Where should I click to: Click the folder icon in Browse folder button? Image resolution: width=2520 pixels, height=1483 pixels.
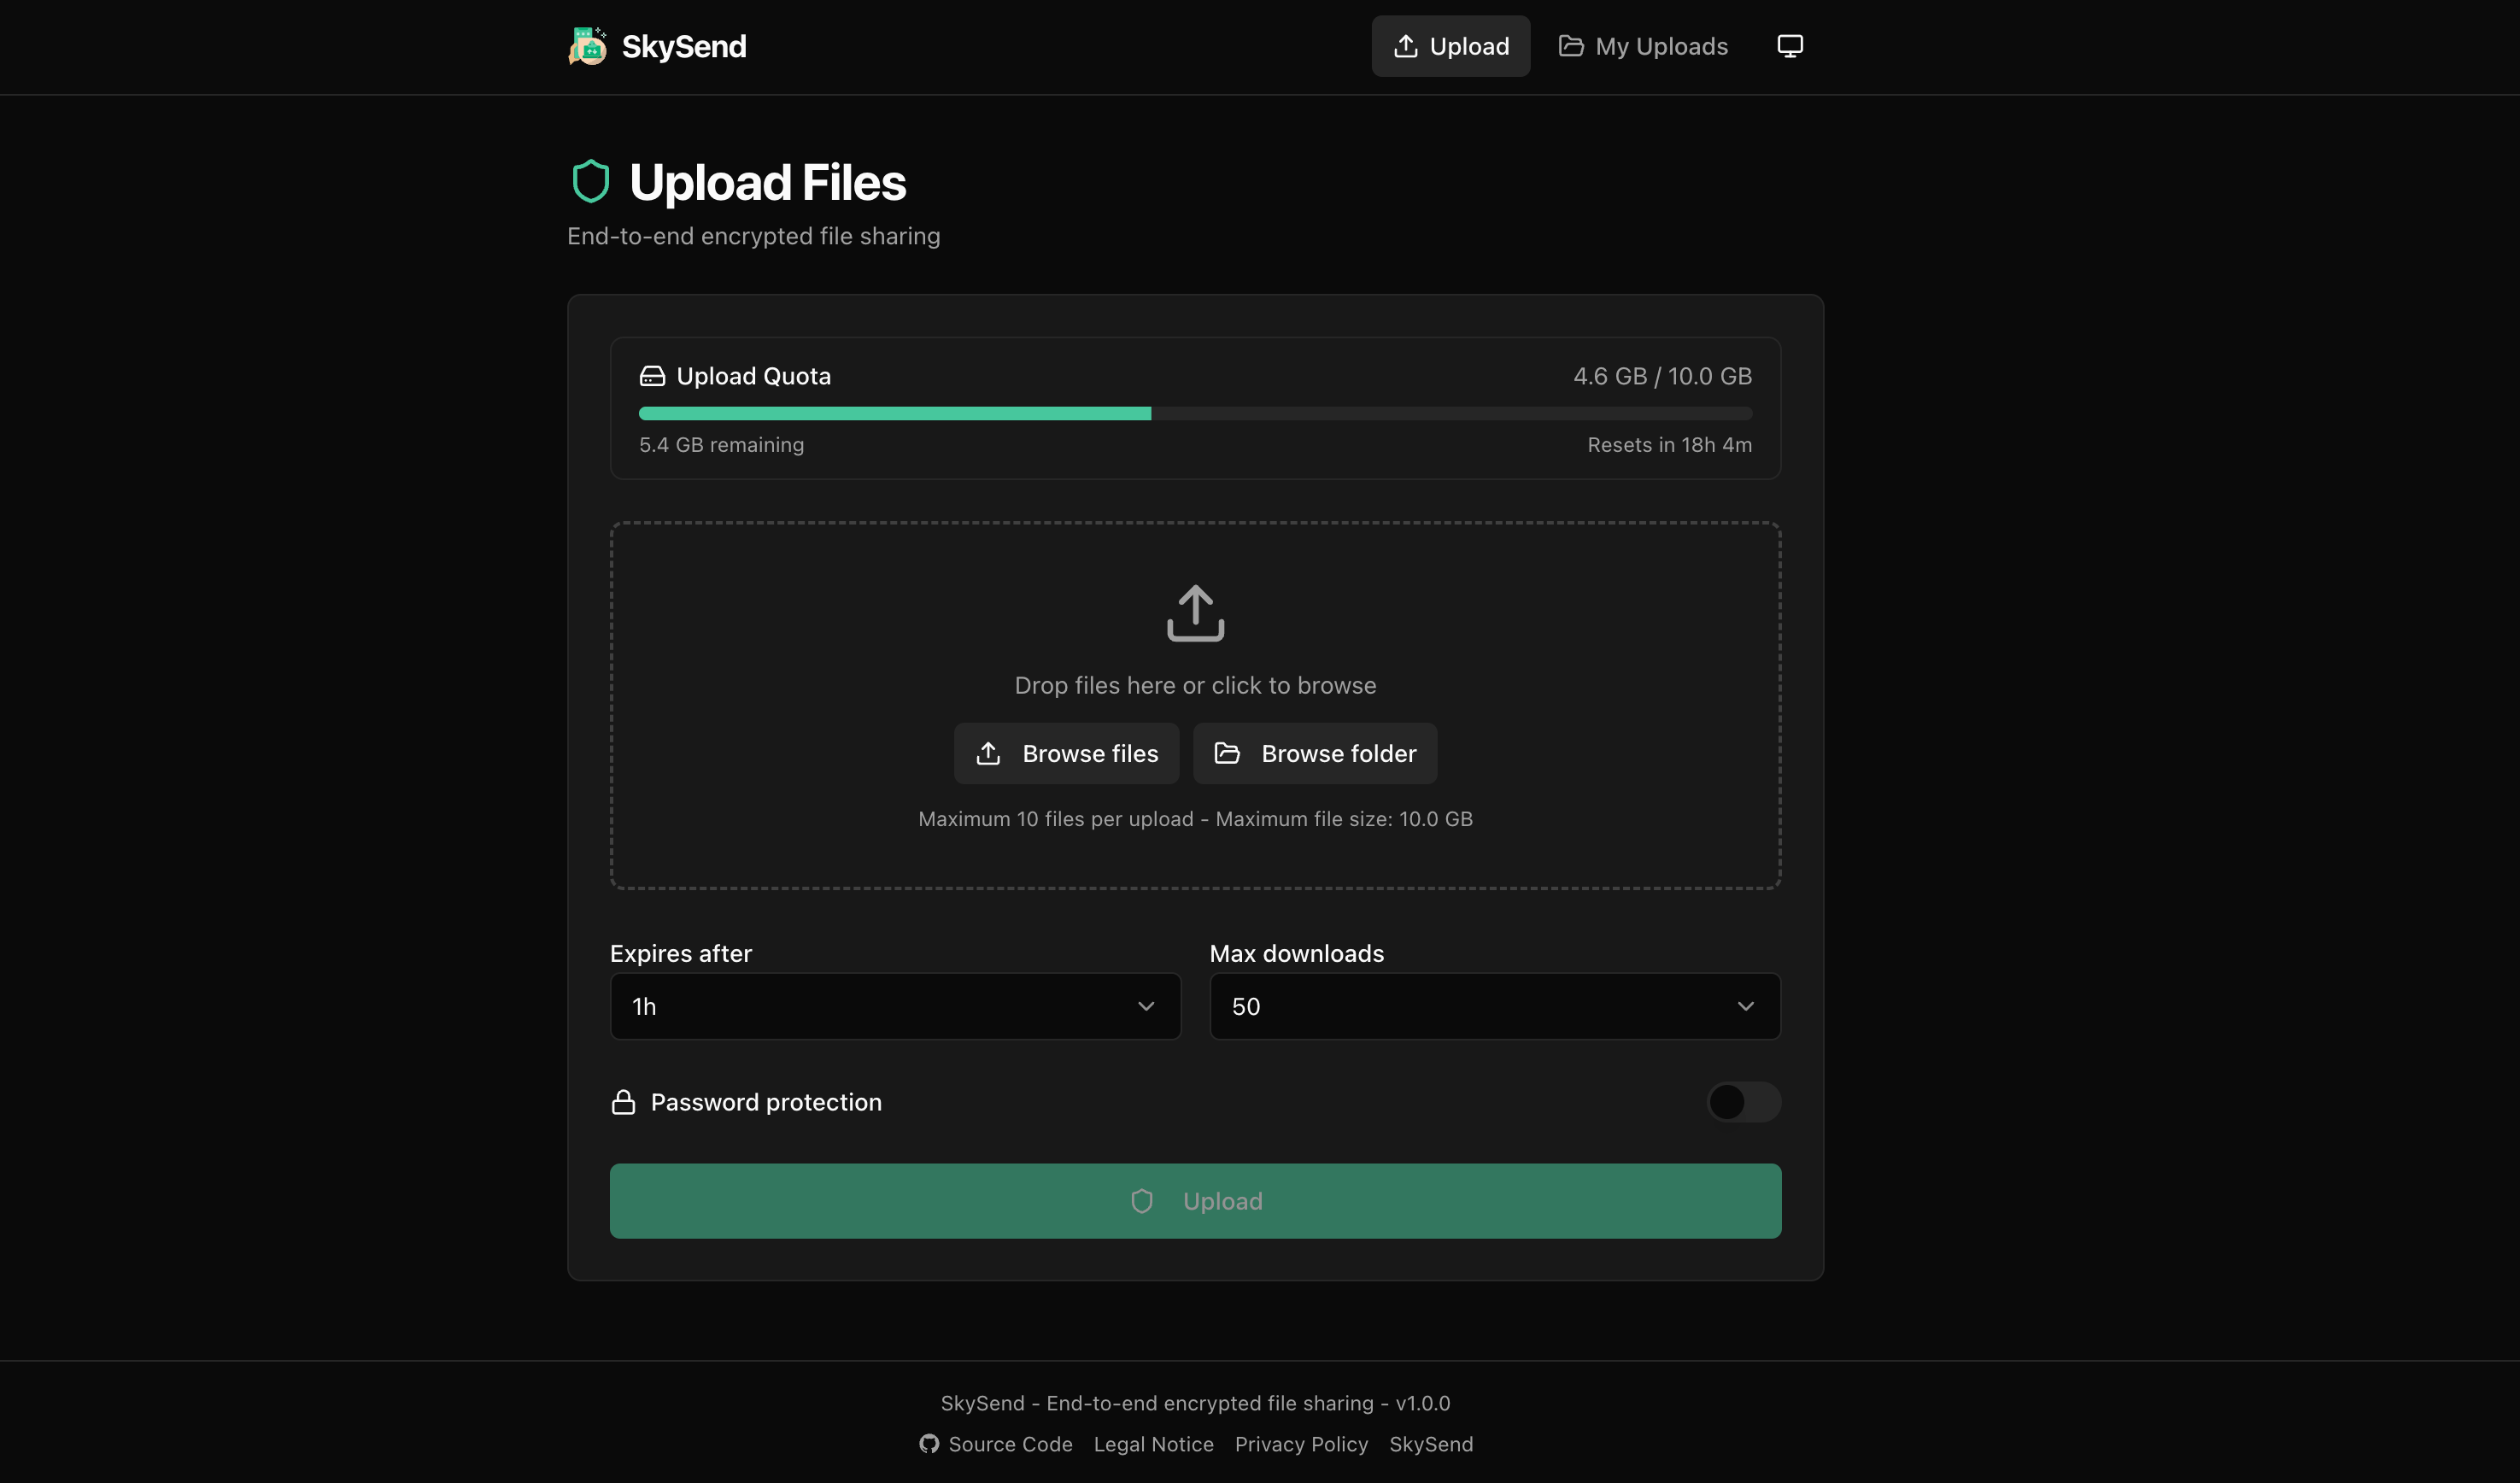point(1227,753)
